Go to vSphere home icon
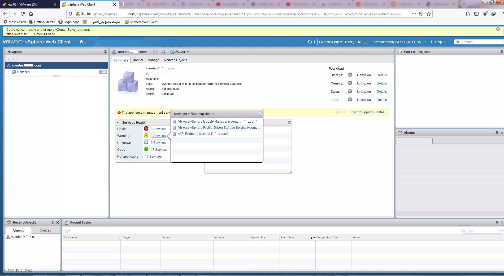The height and width of the screenshot is (276, 504). click(x=83, y=42)
